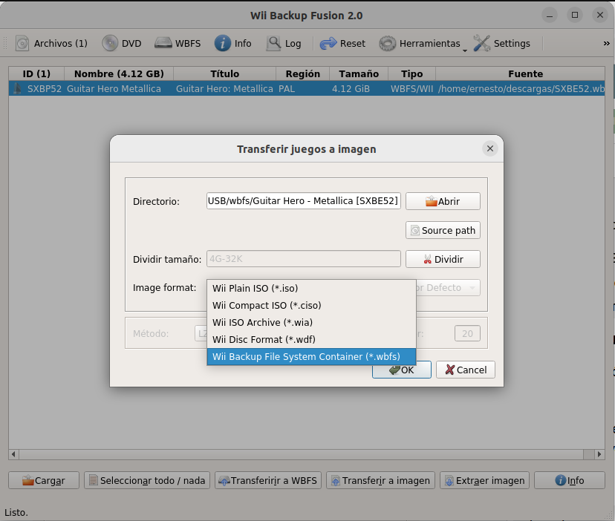Open the Archivos toolbar item

click(51, 44)
